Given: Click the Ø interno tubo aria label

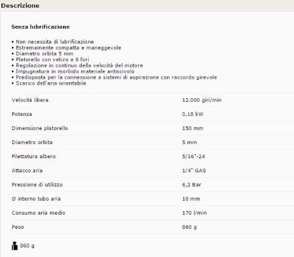Looking at the screenshot, I should (x=36, y=199).
